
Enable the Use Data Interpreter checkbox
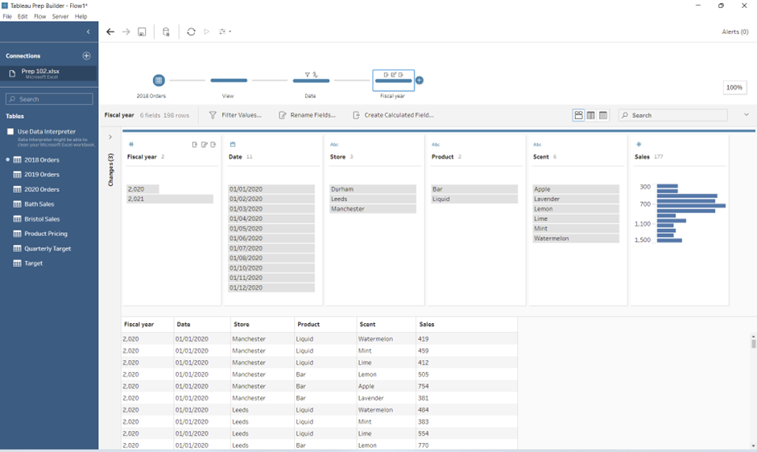[x=10, y=131]
